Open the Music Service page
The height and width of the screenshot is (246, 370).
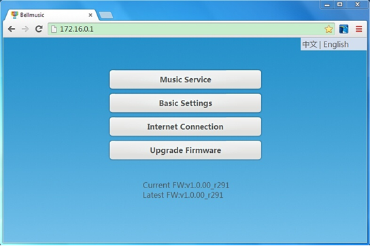coord(186,80)
